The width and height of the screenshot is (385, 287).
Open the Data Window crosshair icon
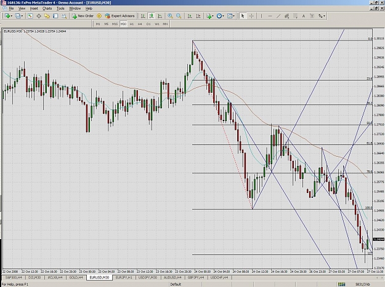39,16
